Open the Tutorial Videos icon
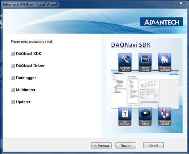Screen dimensions: 189x154 145,116
